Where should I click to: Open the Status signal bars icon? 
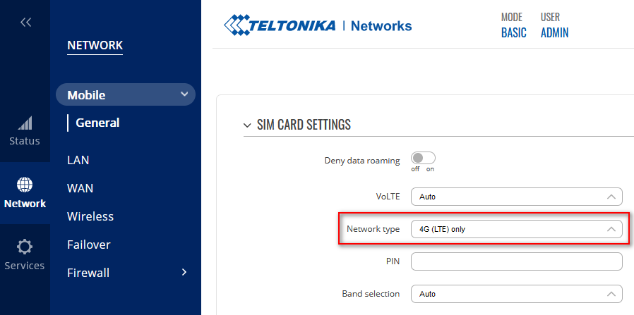(25, 124)
